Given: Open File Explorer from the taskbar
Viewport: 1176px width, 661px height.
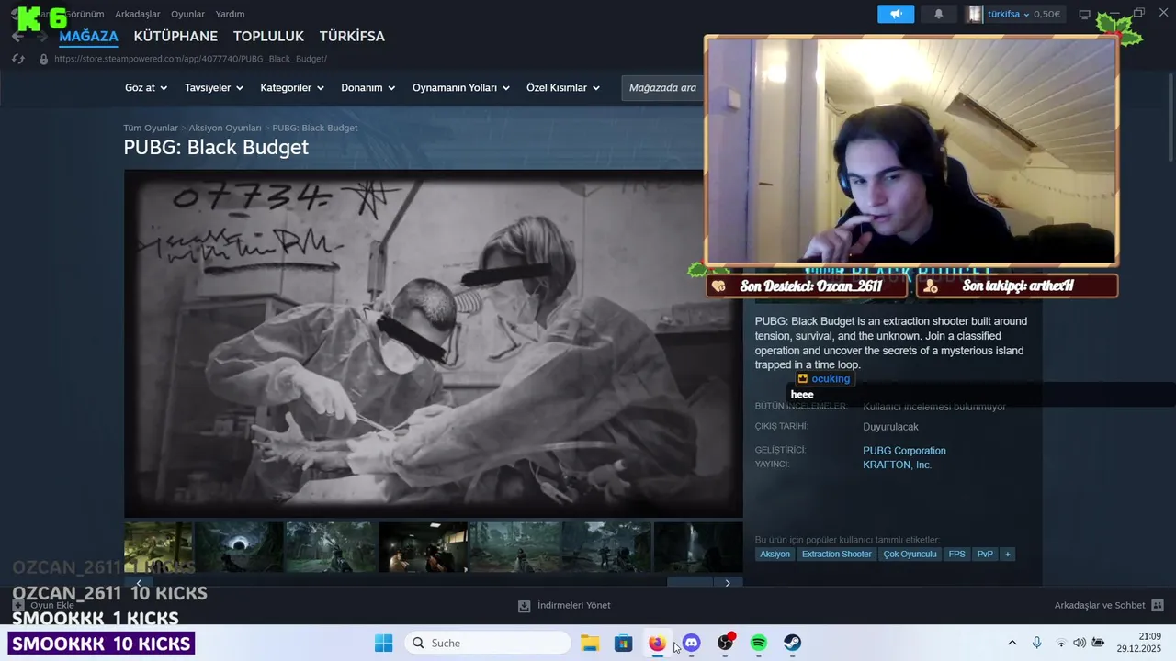Looking at the screenshot, I should [x=590, y=643].
